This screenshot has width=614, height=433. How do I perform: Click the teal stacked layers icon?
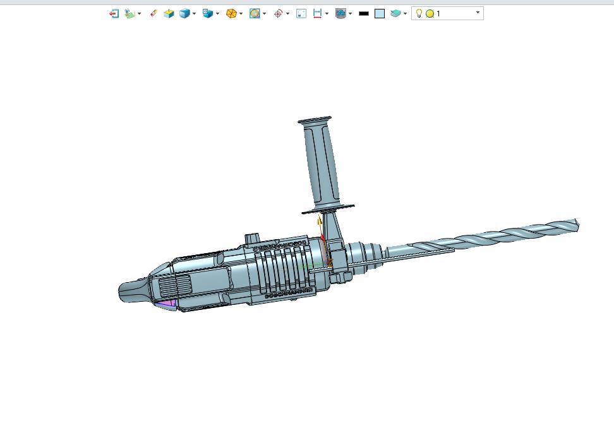click(x=395, y=14)
